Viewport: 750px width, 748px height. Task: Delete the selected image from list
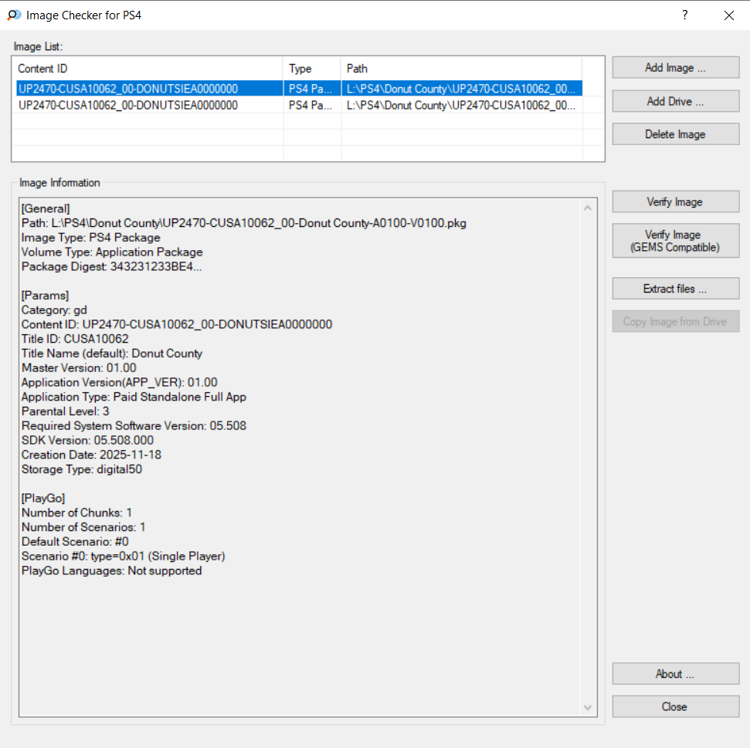point(675,134)
